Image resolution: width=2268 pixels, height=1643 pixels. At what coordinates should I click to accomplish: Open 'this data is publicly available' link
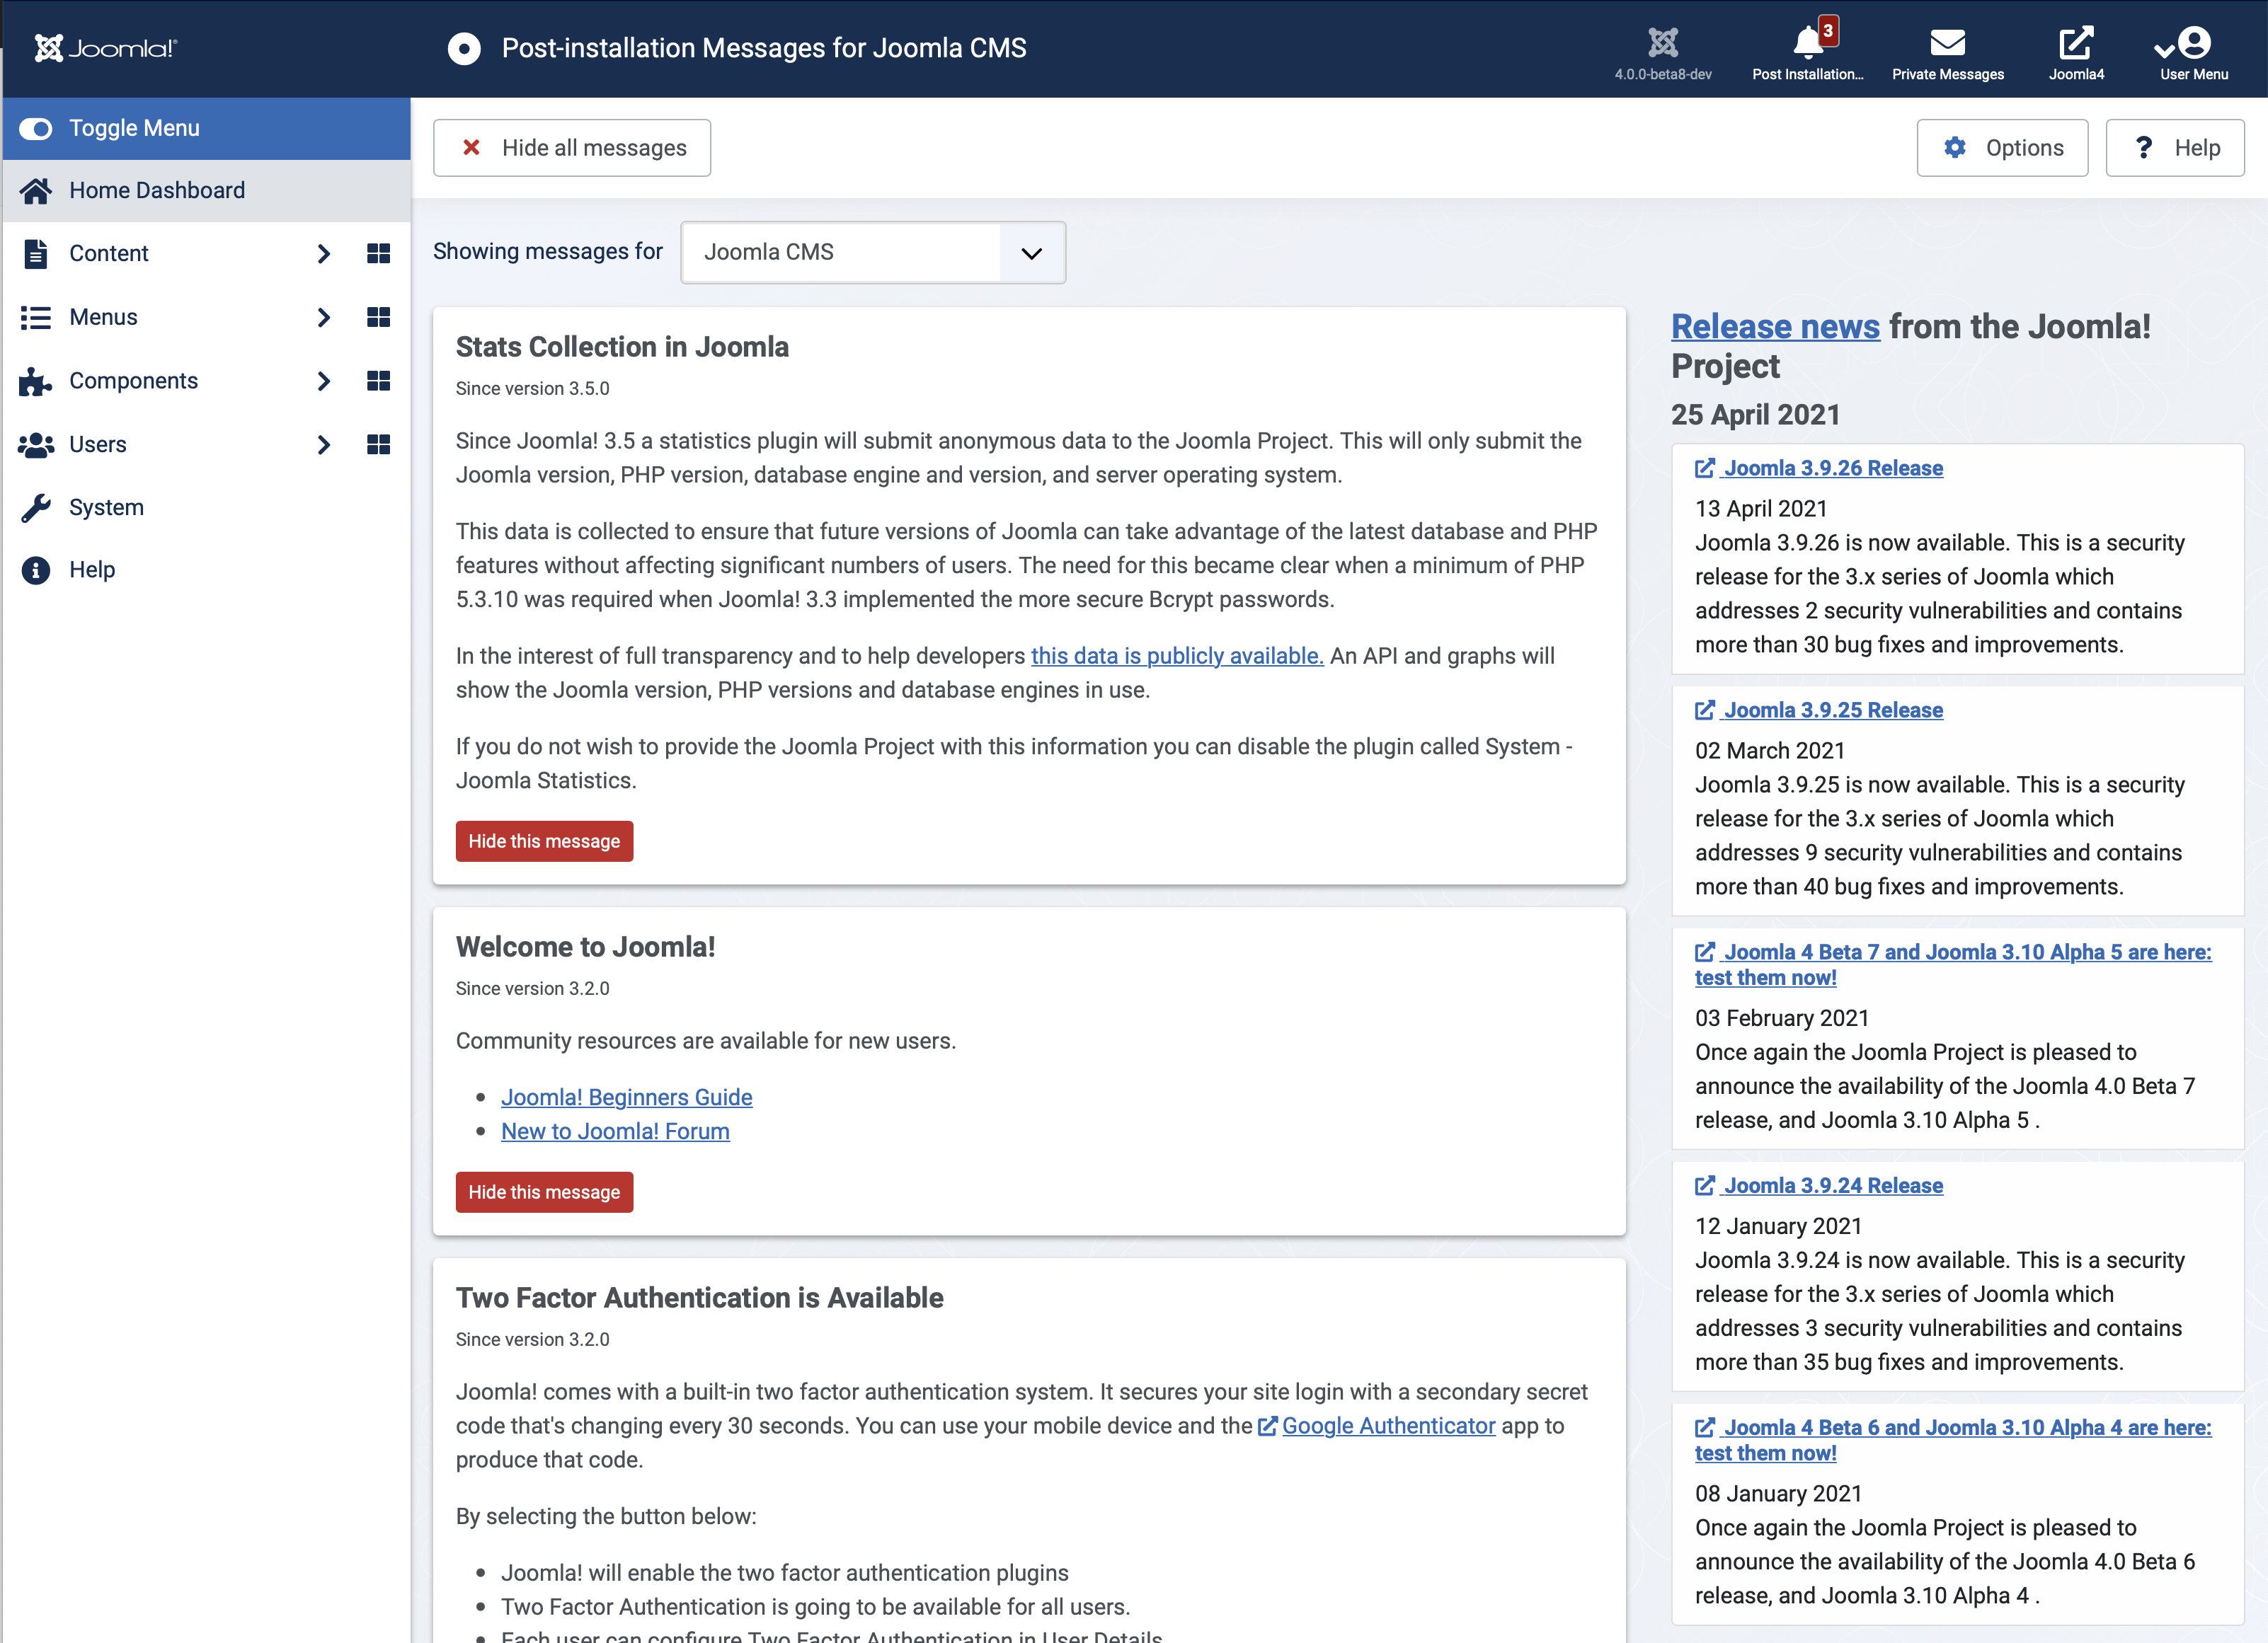[x=1177, y=656]
